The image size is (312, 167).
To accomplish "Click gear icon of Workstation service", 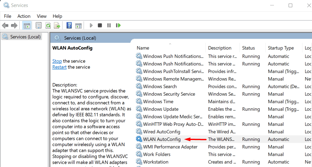I will (139, 162).
